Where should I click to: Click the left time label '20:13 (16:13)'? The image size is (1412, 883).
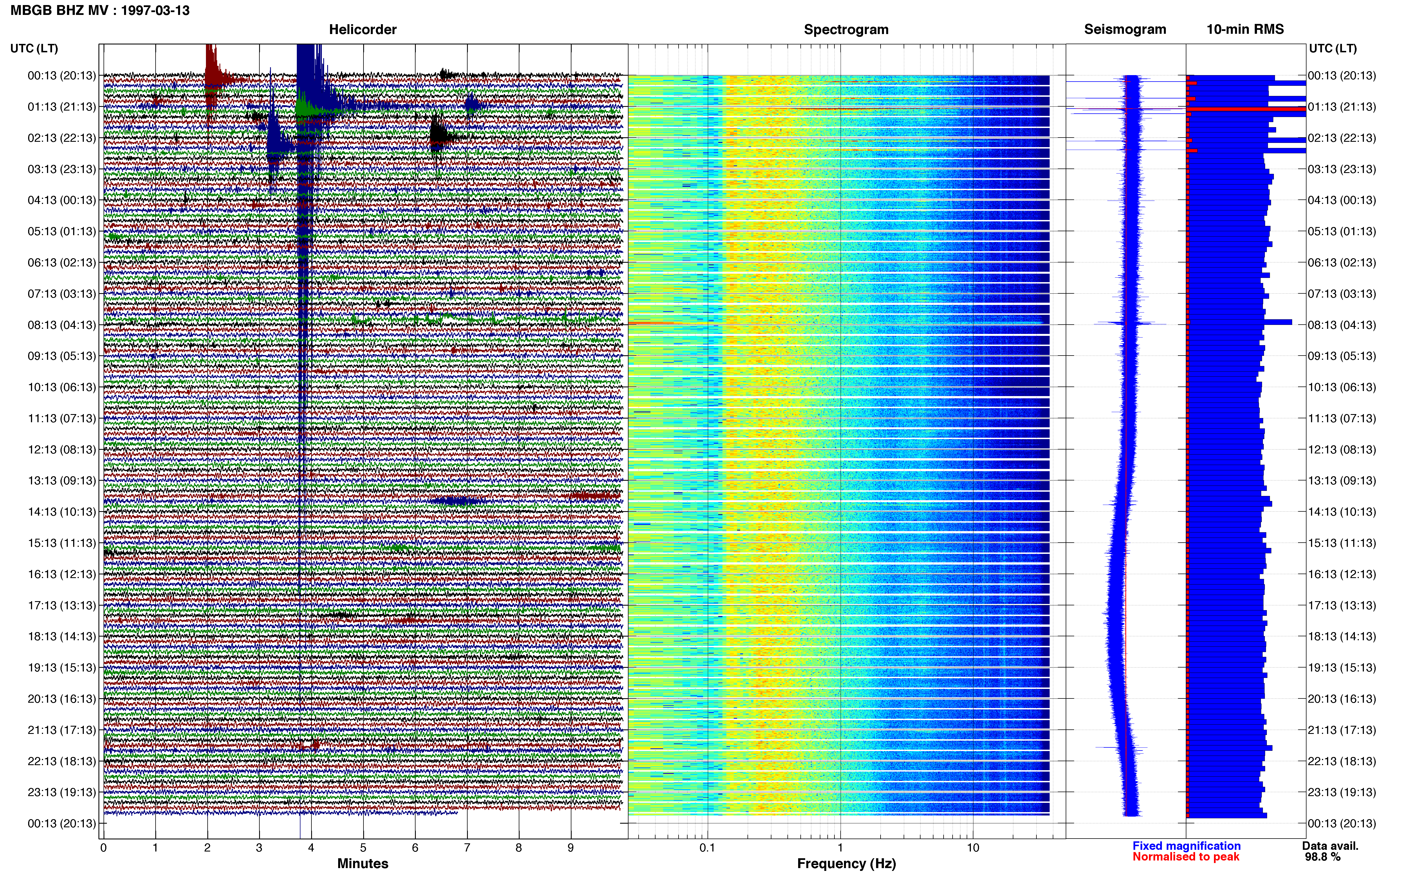pos(62,699)
